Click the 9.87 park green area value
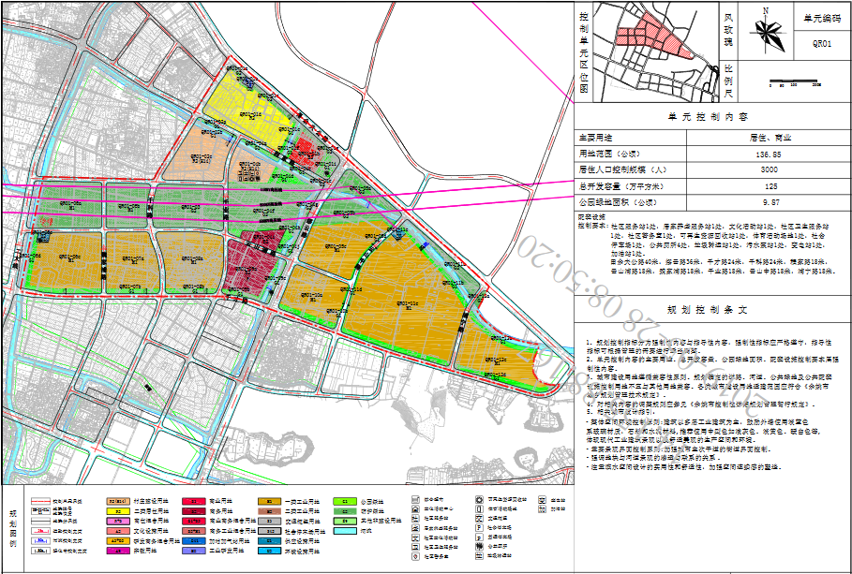Image resolution: width=852 pixels, height=574 pixels. pyautogui.click(x=770, y=201)
